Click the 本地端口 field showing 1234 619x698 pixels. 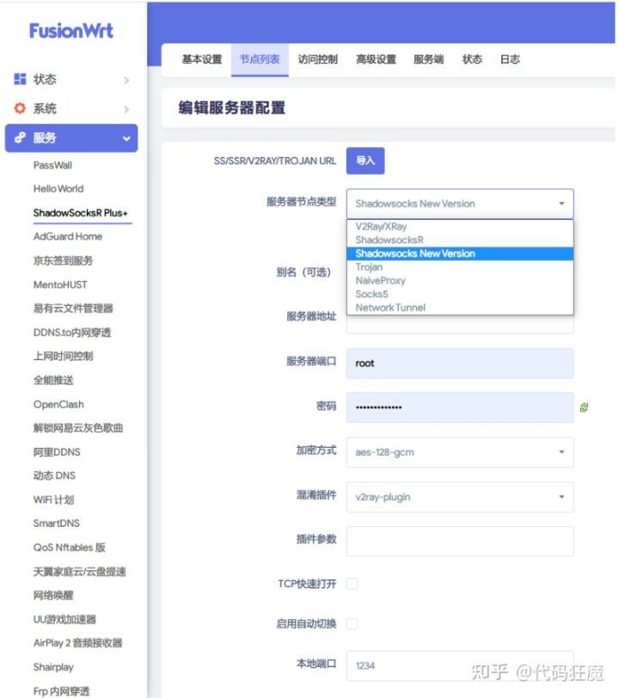click(x=460, y=665)
